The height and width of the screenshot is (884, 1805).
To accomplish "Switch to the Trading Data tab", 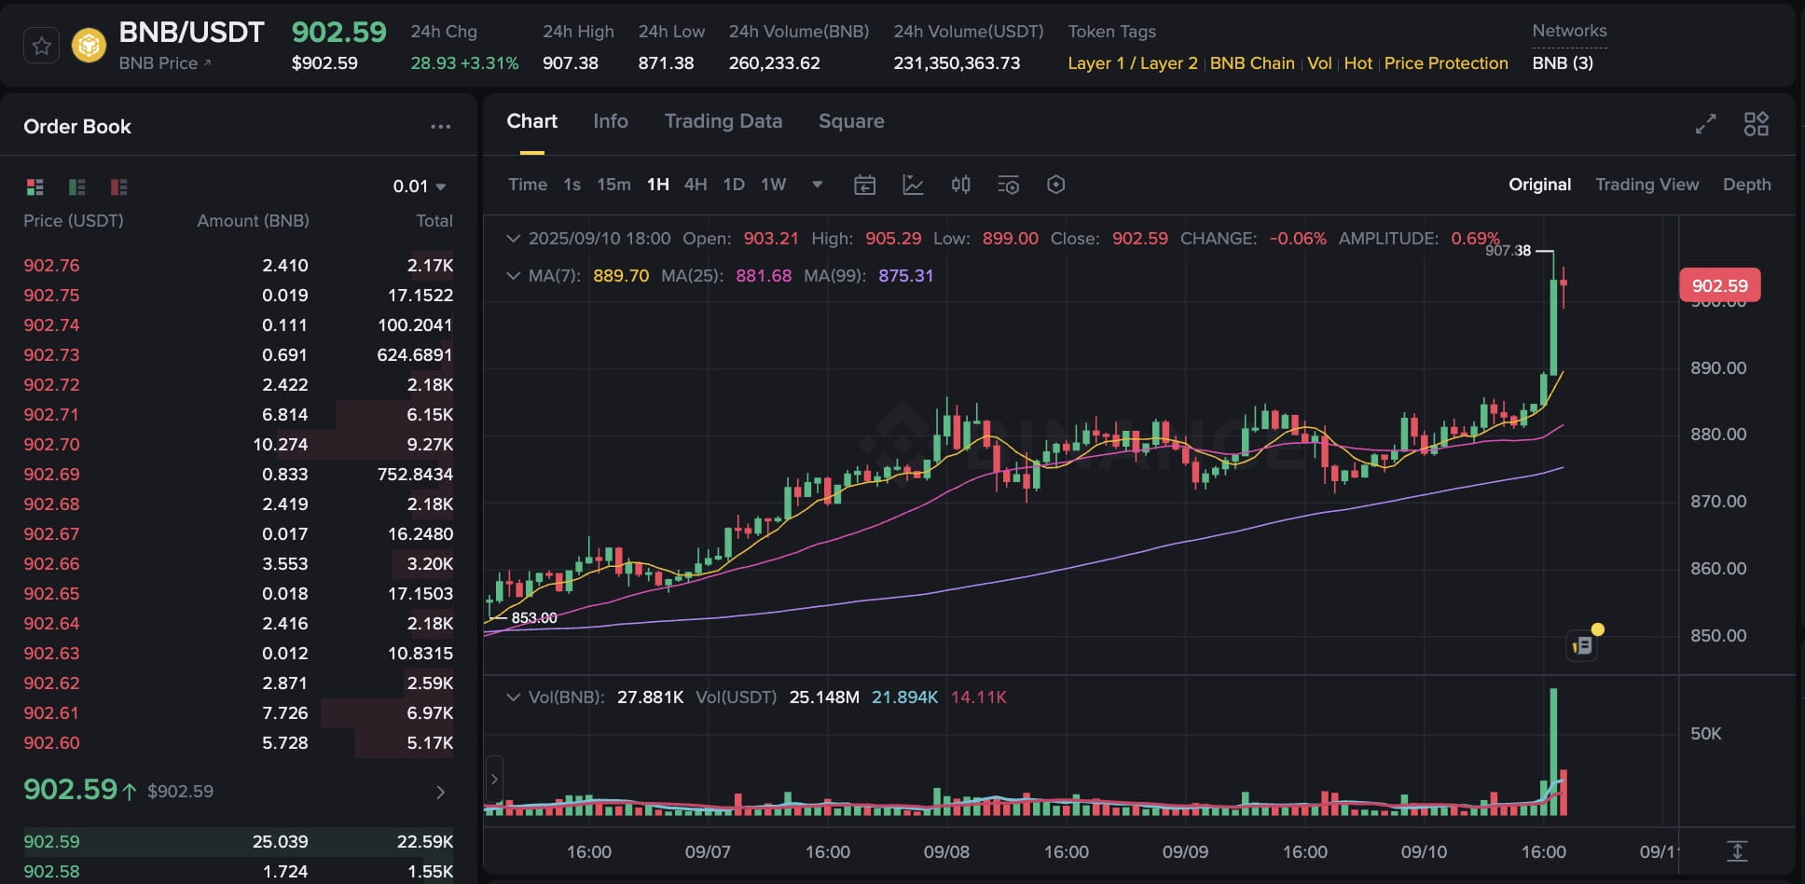I will (723, 121).
